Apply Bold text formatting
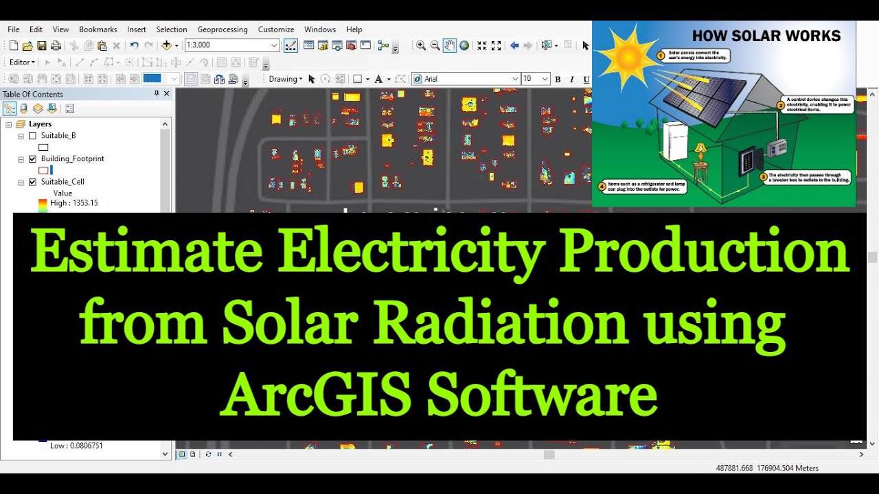 558,80
